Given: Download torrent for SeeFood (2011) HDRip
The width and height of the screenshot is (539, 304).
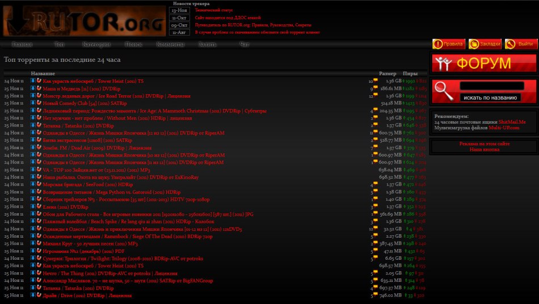Looking at the screenshot, I should (33, 184).
